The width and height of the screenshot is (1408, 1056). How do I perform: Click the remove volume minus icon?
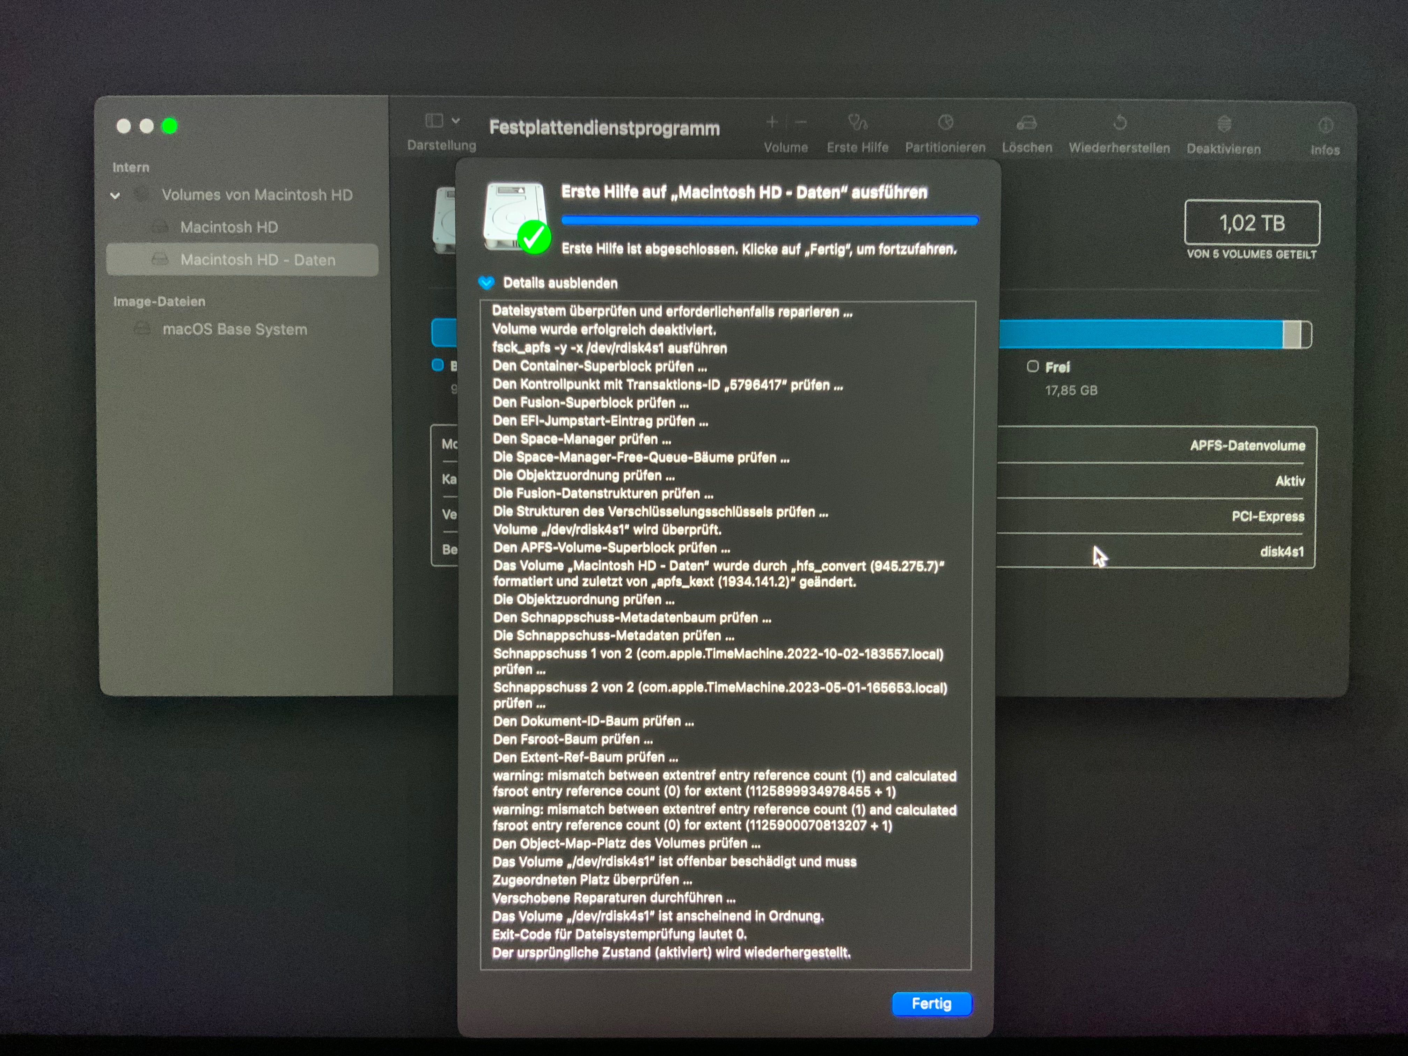tap(801, 122)
